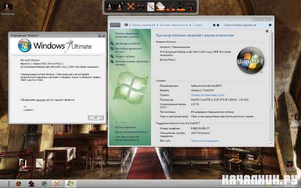The height and width of the screenshot is (188, 301).
Task: Click the Windows flag taskbar button
Action: [70, 183]
